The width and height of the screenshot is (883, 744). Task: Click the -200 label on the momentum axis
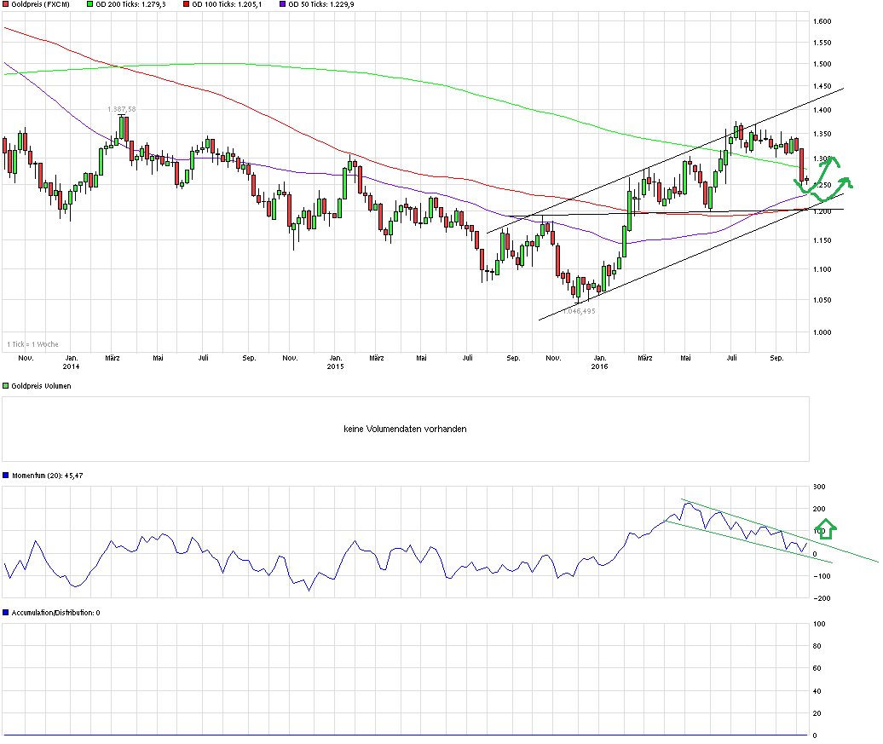point(822,598)
